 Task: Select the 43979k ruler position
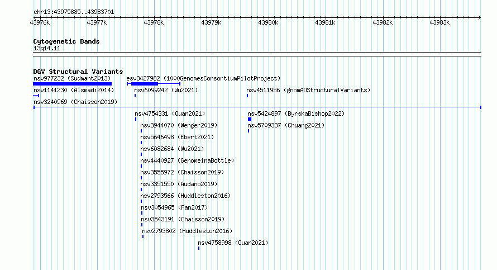coord(211,22)
